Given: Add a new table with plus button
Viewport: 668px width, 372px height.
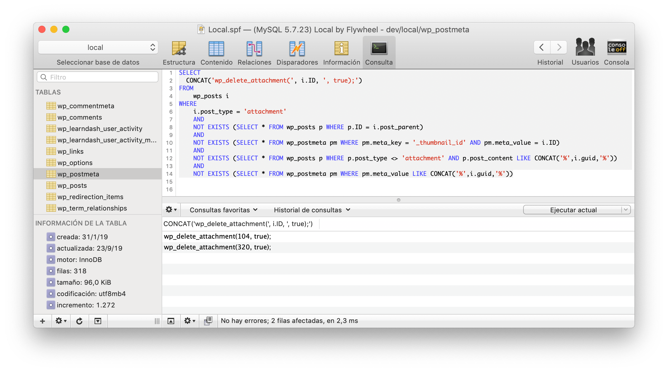Looking at the screenshot, I should (x=42, y=321).
